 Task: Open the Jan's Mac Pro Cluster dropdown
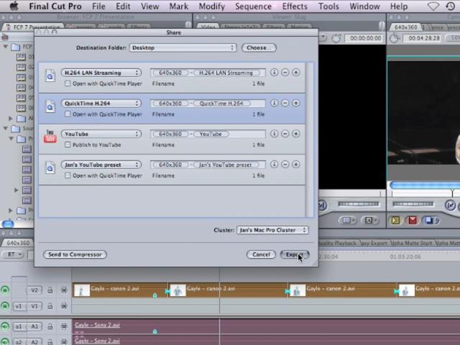272,230
